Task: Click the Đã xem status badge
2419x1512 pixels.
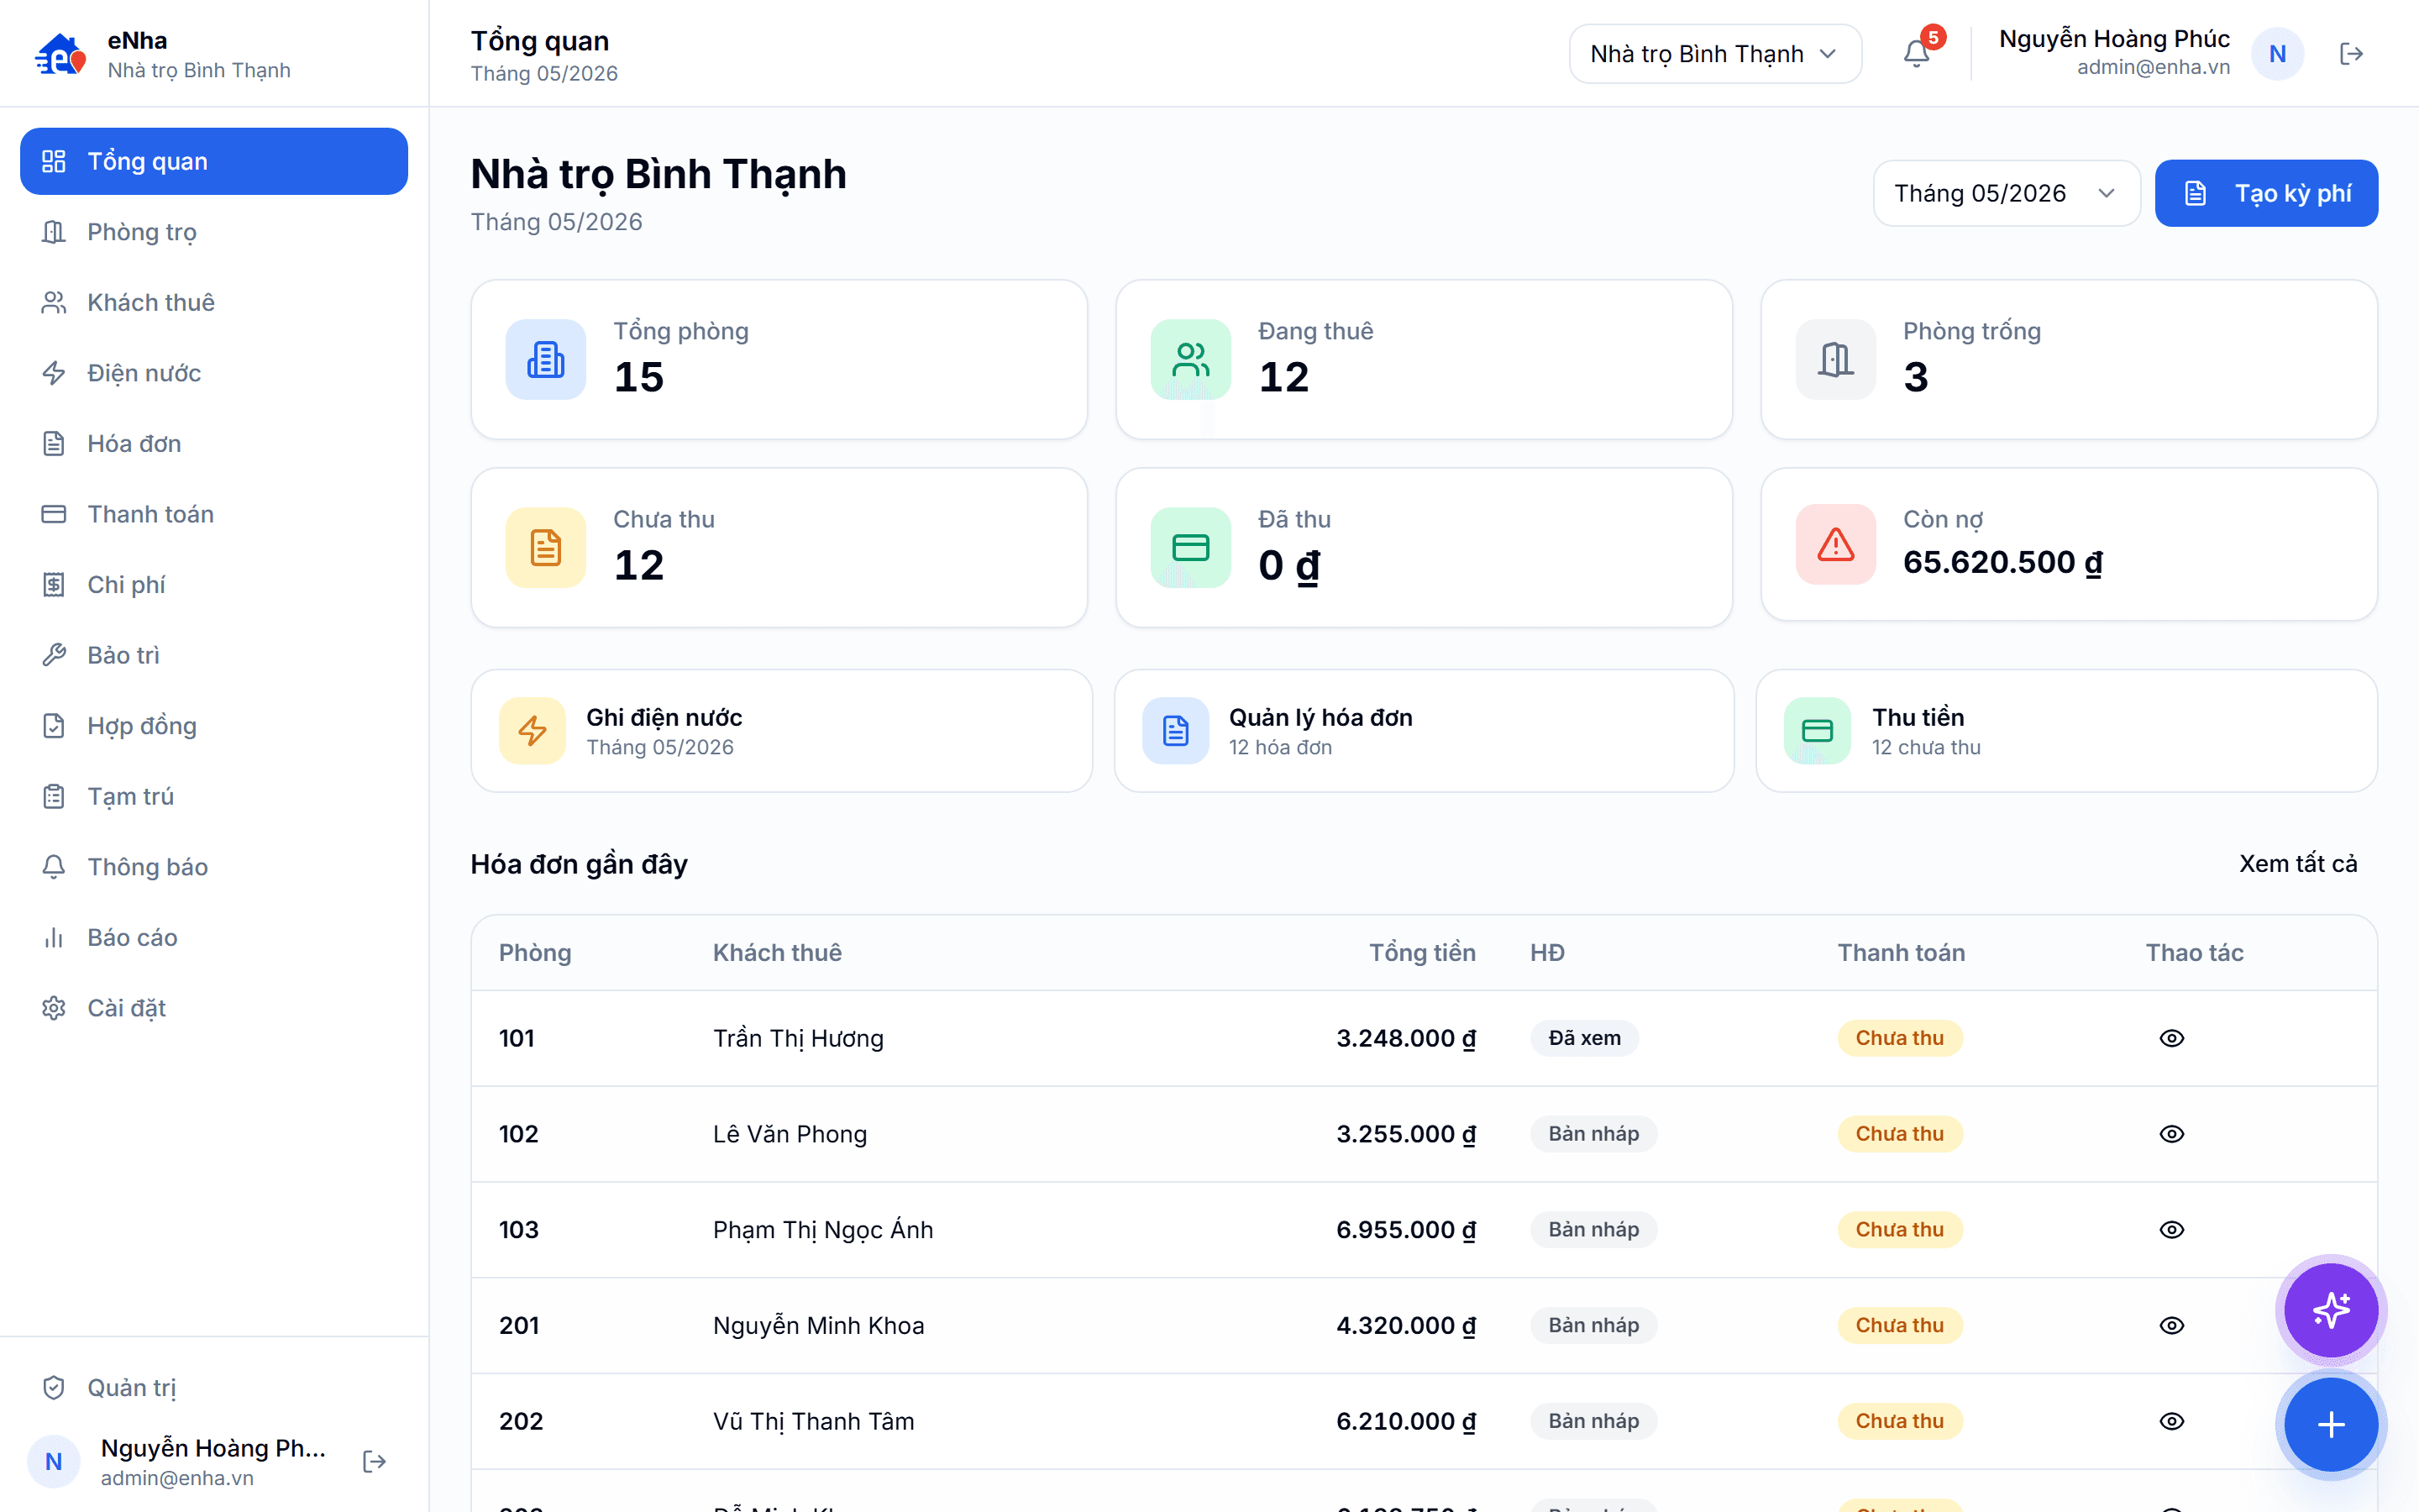Action: [1584, 1038]
